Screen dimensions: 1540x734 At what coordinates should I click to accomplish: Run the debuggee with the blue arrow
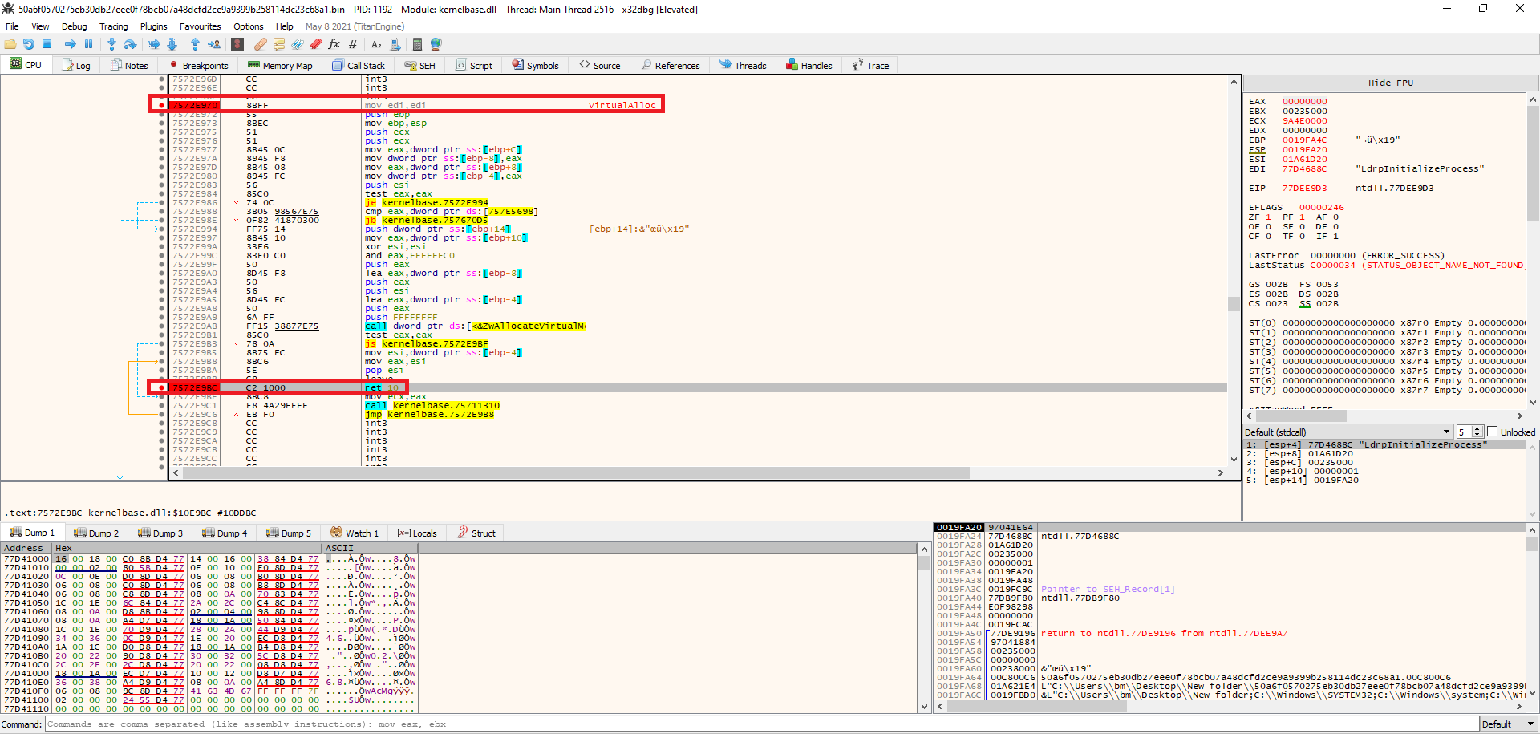(71, 44)
